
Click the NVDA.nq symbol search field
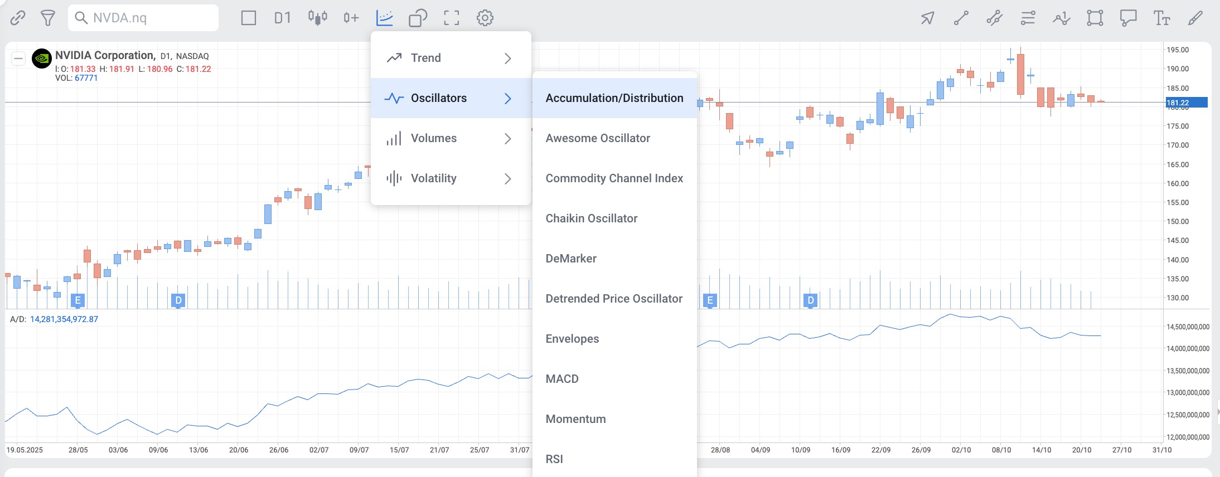(x=143, y=18)
